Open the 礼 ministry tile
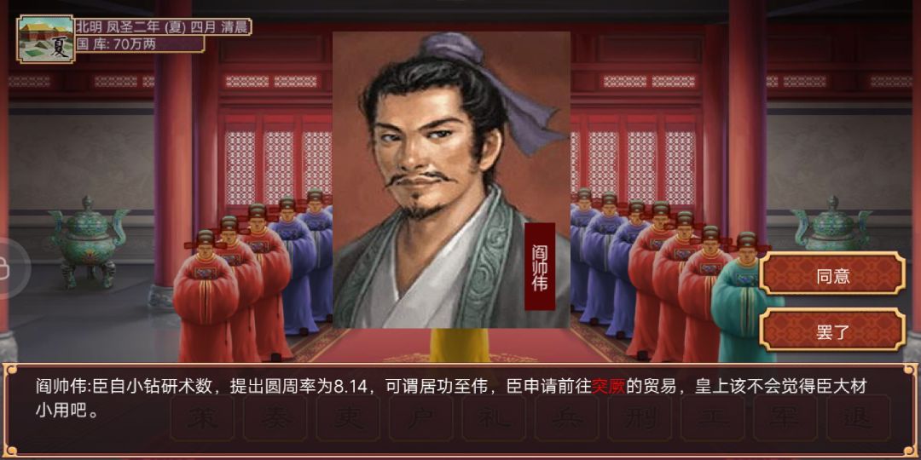 click(x=494, y=417)
